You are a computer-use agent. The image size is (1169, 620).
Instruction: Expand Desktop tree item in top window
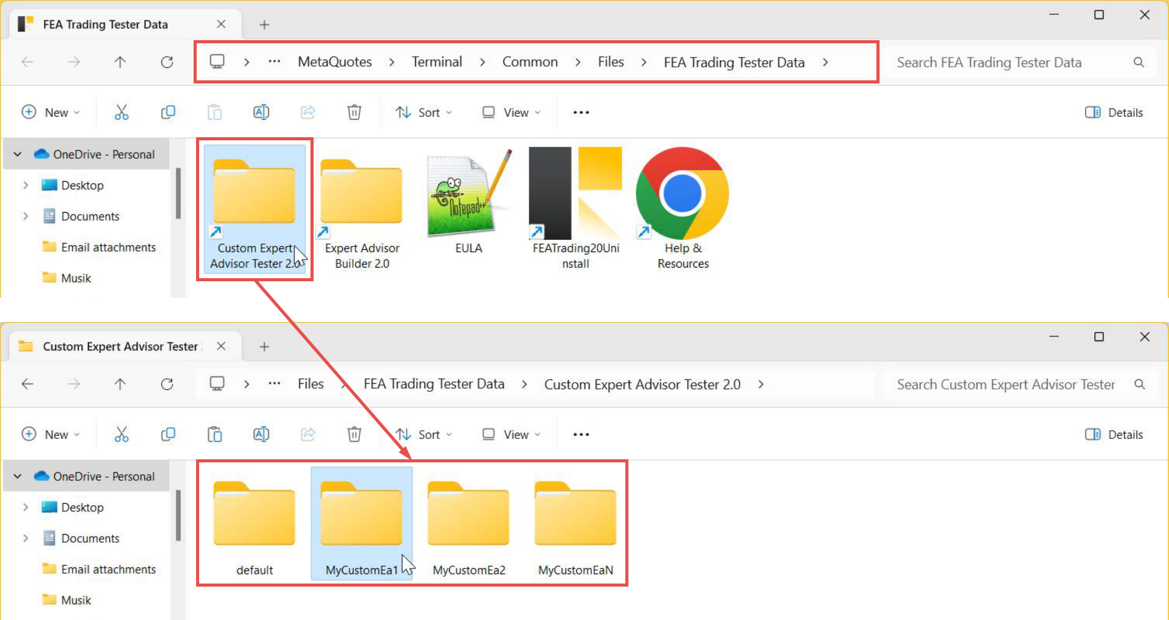25,185
